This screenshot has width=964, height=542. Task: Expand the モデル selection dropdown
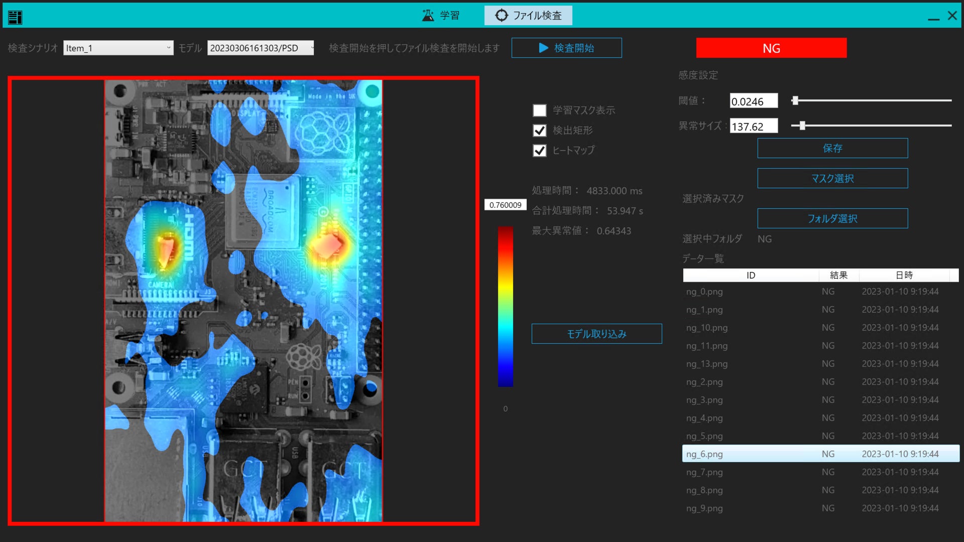261,48
